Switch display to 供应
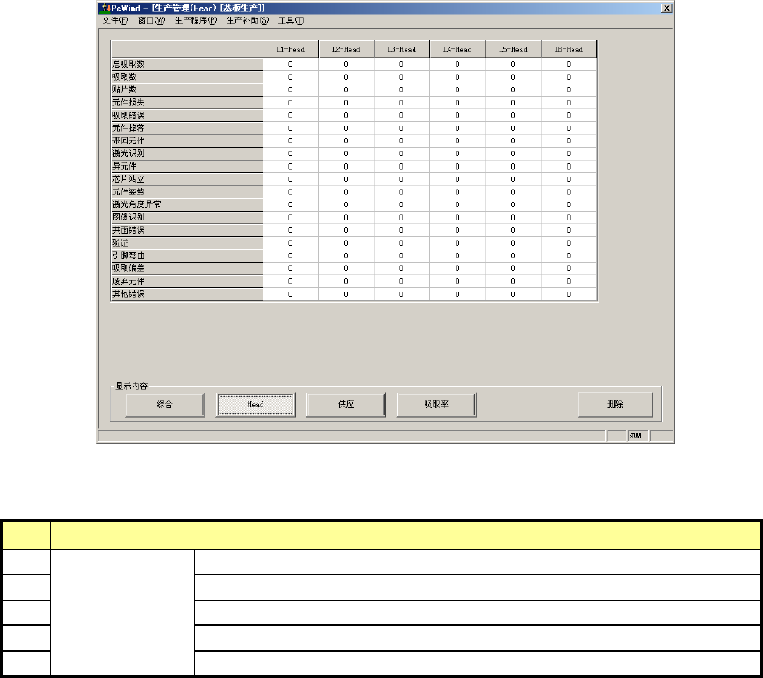The height and width of the screenshot is (678, 763). 346,405
